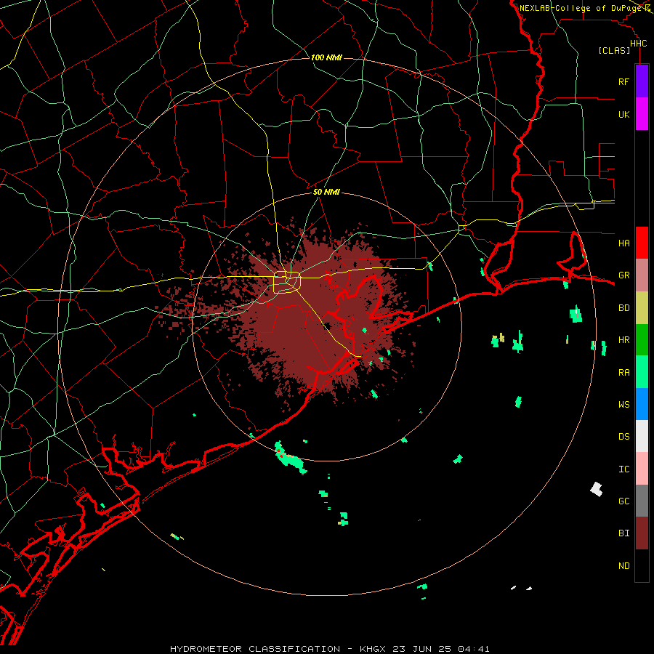Click the KHGX station identifier

coord(373,649)
